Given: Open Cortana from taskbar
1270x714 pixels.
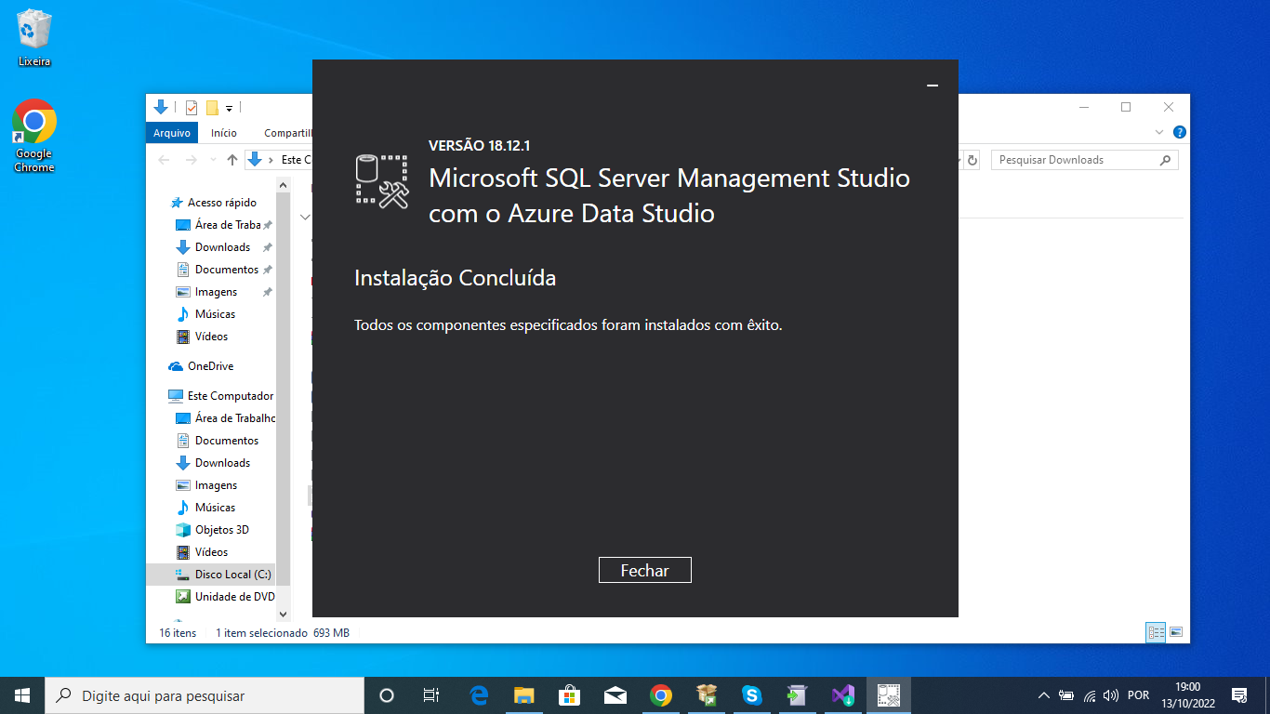Looking at the screenshot, I should 387,695.
